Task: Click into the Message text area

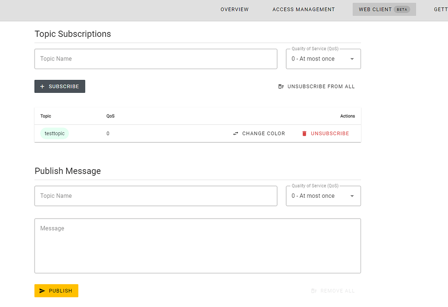Action: coord(197,246)
